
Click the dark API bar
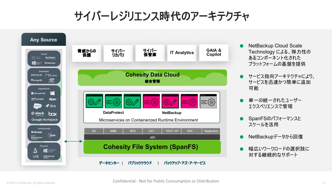152,137
